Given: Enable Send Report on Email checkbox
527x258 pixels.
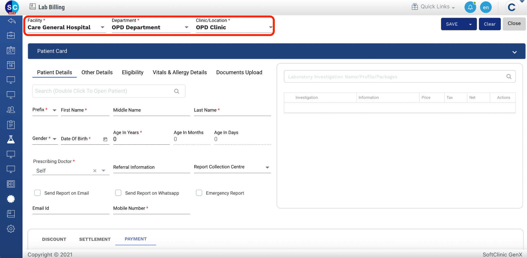Looking at the screenshot, I should (38, 193).
